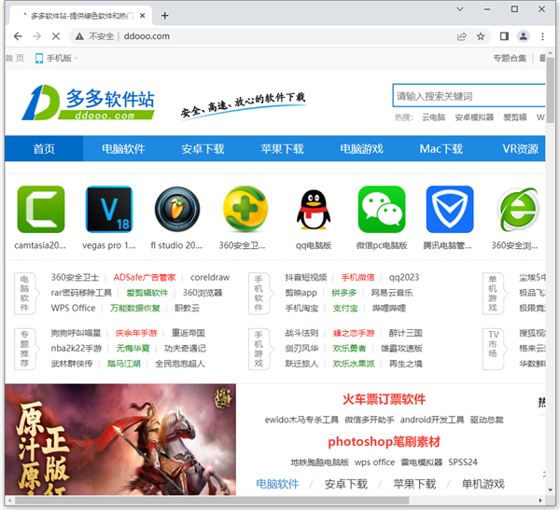Click the horizontal scrollbar right arrow

pos(540,501)
